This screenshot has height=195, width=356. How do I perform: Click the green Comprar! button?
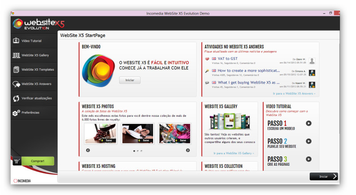(x=38, y=161)
